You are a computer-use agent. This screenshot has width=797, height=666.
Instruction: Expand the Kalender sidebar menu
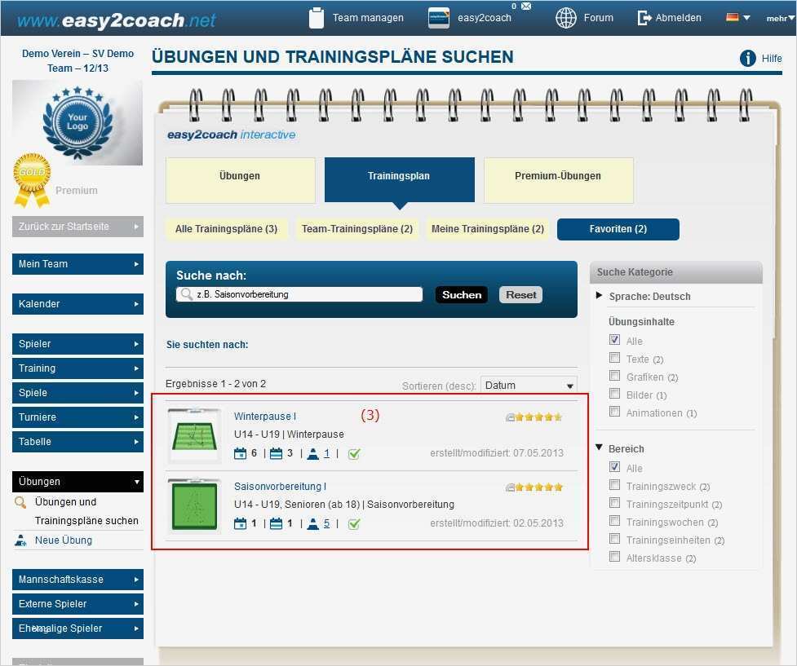click(x=77, y=304)
